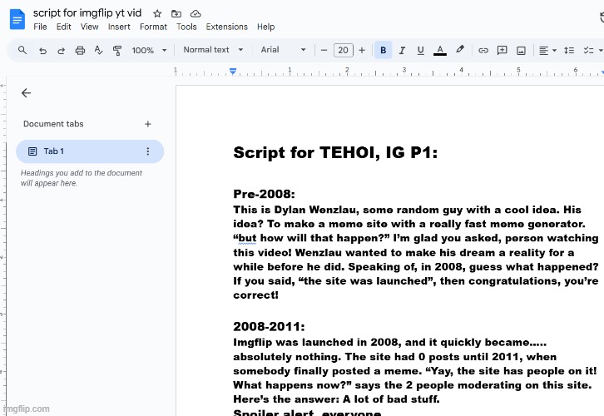Viewport: 604px width, 416px height.
Task: Open the Google Docs home icon
Action: click(17, 19)
